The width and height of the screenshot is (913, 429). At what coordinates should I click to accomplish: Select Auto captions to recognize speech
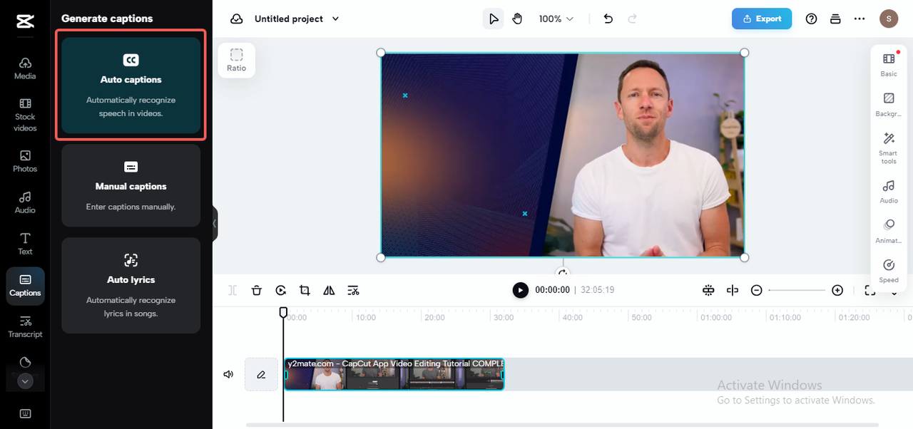131,85
